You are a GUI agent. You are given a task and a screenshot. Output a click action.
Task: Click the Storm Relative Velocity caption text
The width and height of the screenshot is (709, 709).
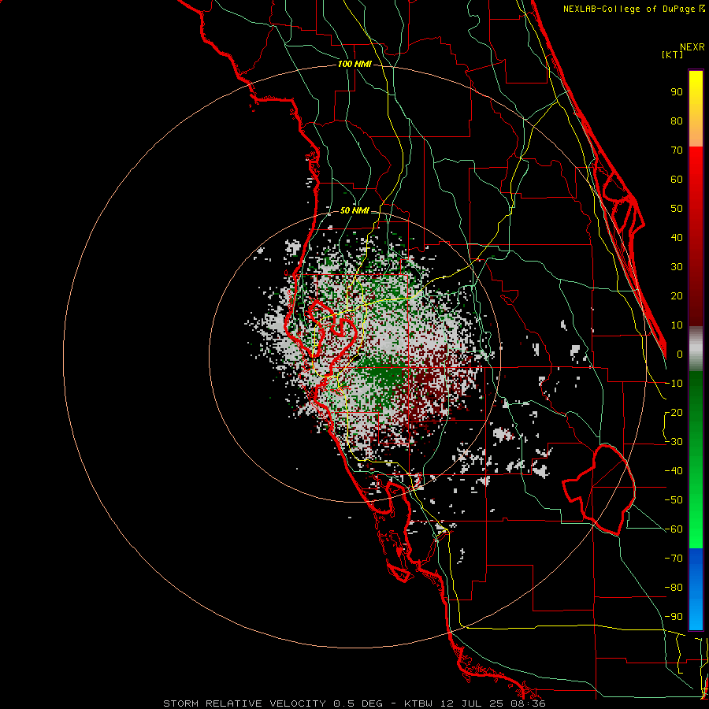[x=354, y=703]
